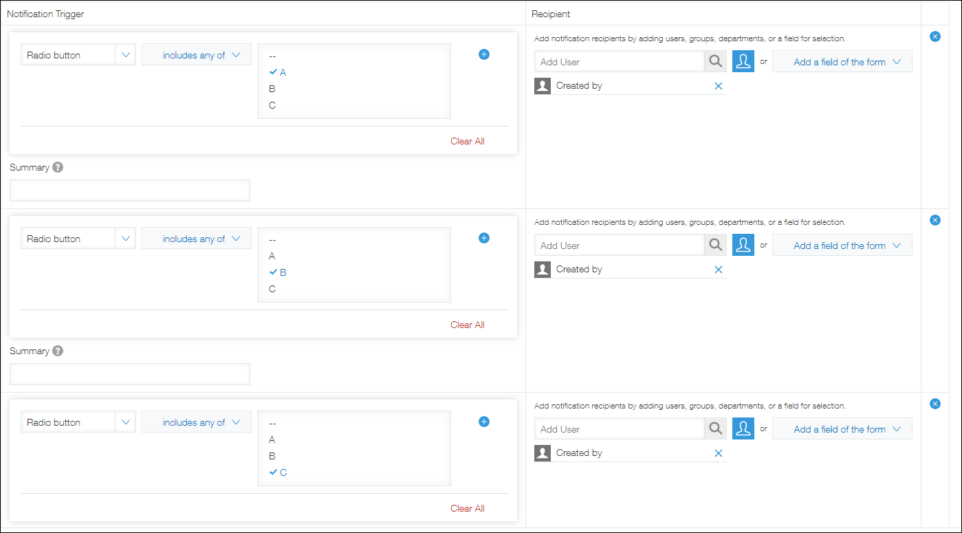
Task: Click the magnifying glass in second Add User field
Action: 715,245
